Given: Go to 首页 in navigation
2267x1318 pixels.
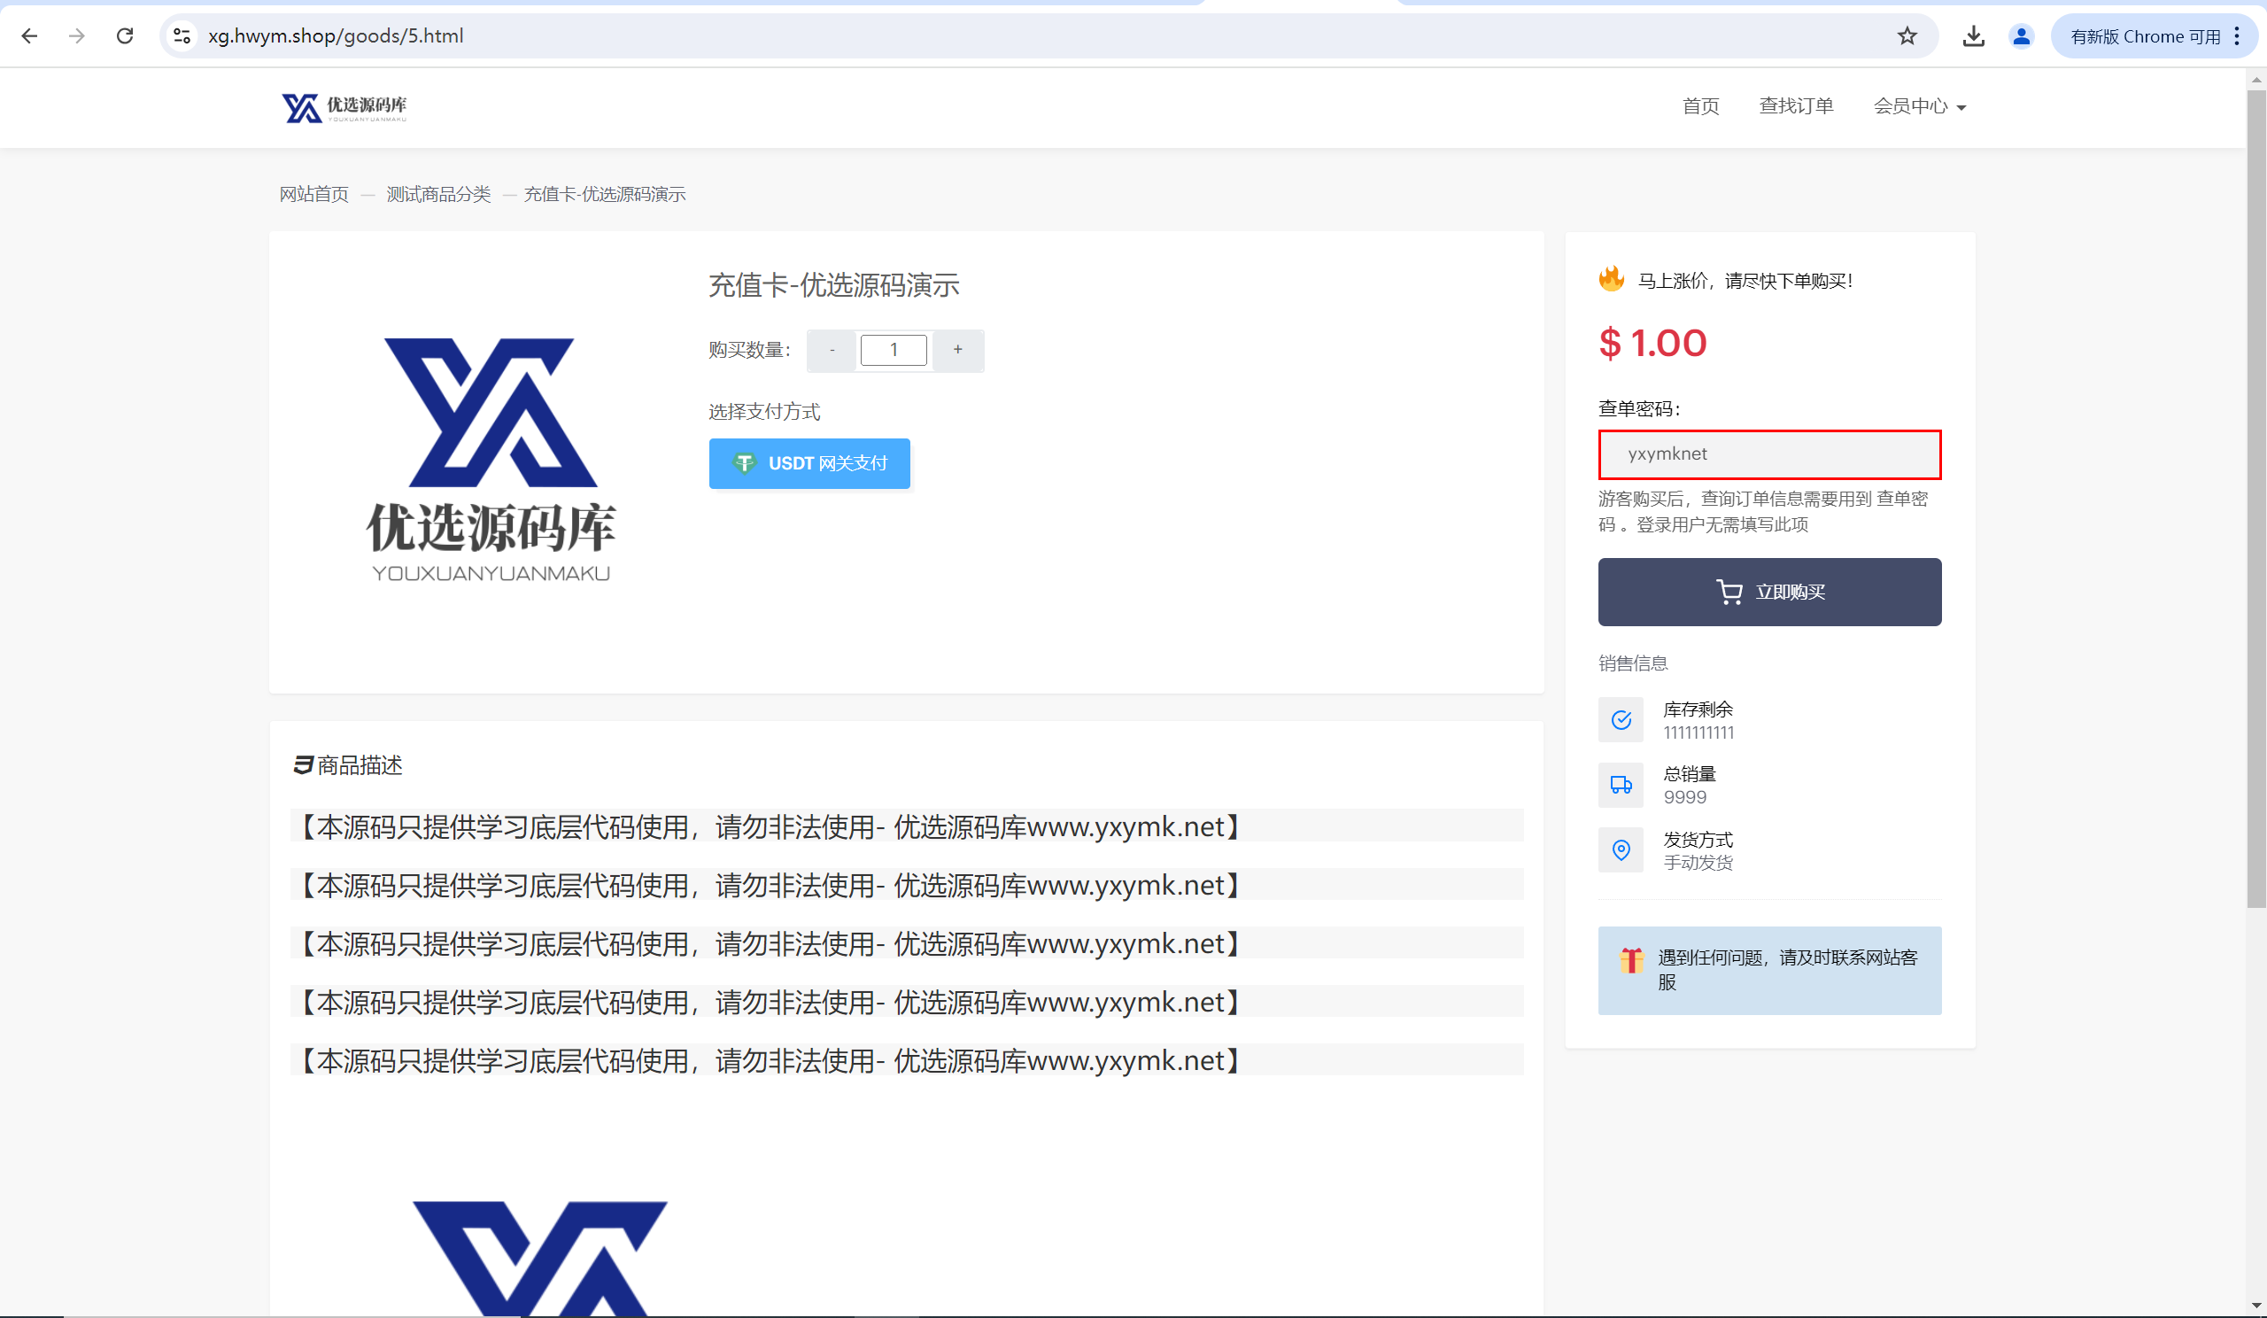Looking at the screenshot, I should 1700,107.
